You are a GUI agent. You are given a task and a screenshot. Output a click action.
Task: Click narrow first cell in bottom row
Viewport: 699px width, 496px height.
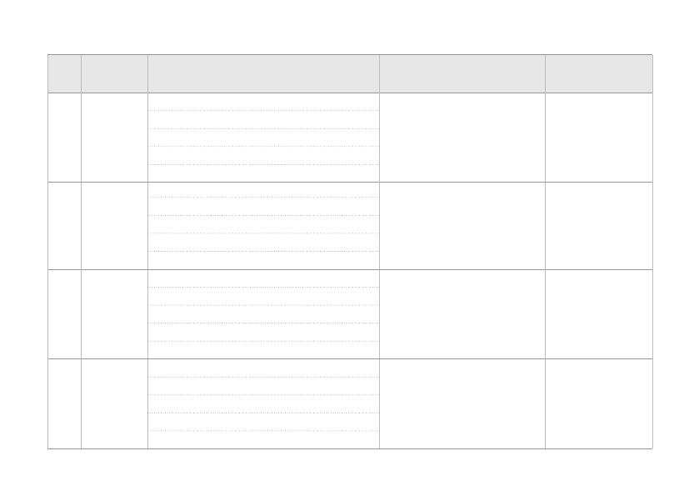click(x=65, y=403)
